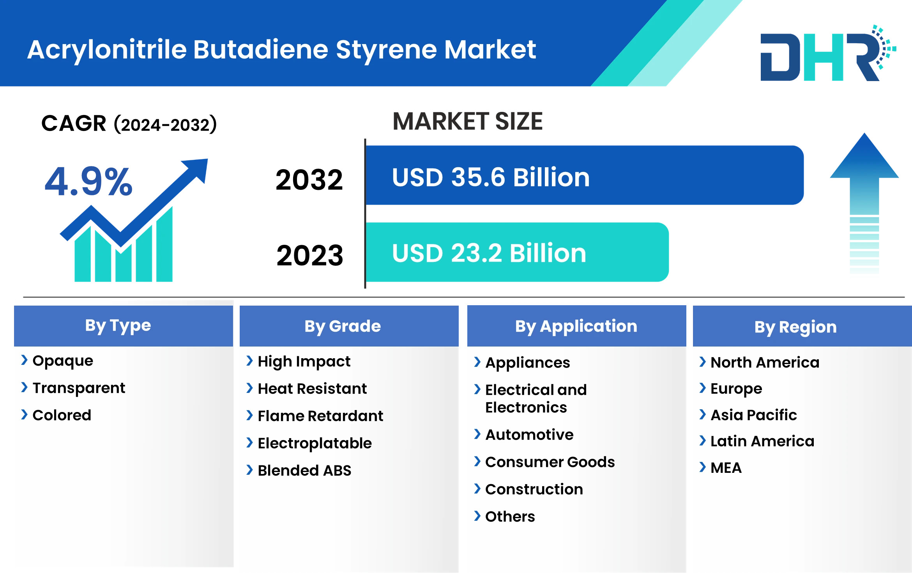Click the chevron beside North America

[x=702, y=362]
